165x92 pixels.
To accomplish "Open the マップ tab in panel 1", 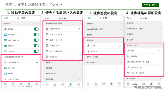I will point(37,85).
